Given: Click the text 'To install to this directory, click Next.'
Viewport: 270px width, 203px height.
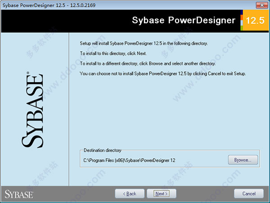Looking at the screenshot, I should tap(113, 53).
